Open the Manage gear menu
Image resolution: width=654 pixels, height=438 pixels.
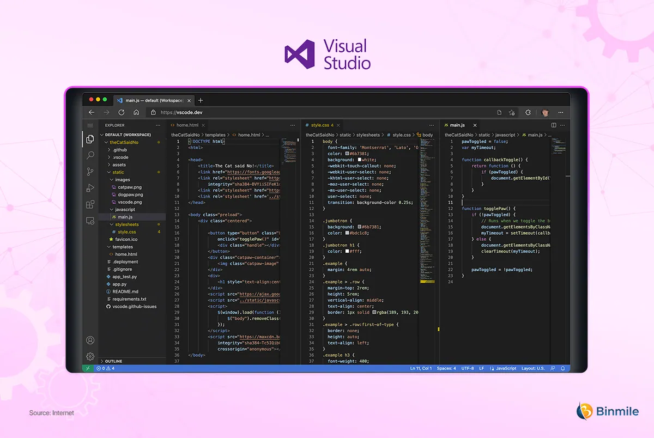tap(90, 356)
